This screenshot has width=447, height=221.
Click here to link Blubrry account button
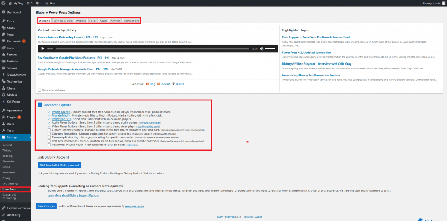pos(59,165)
